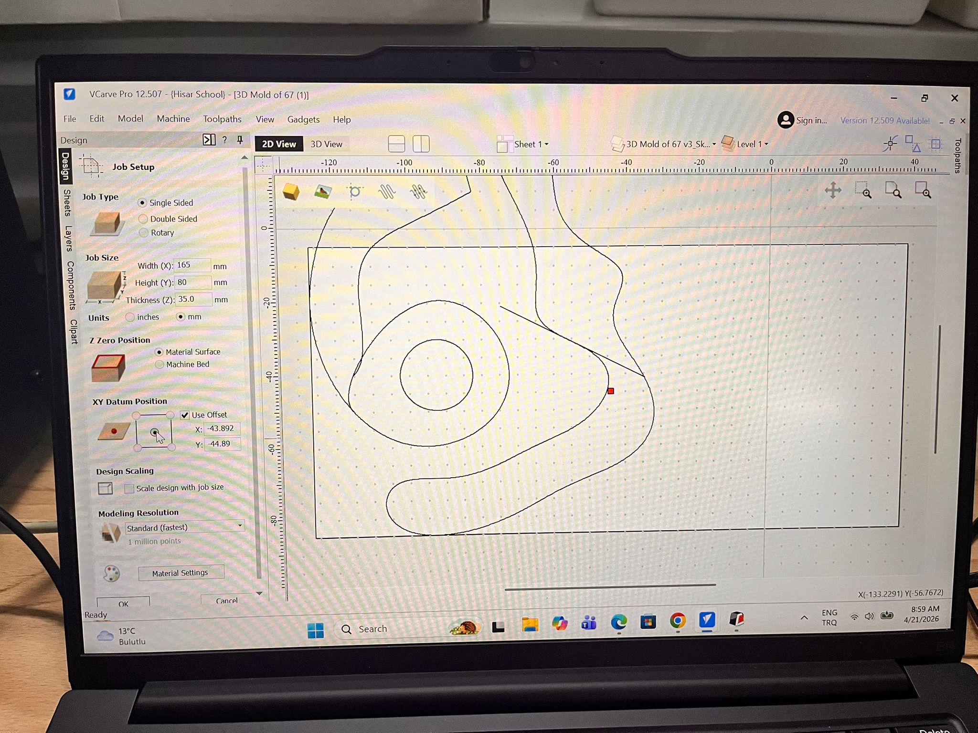Enable Scale design with job size

coord(129,489)
